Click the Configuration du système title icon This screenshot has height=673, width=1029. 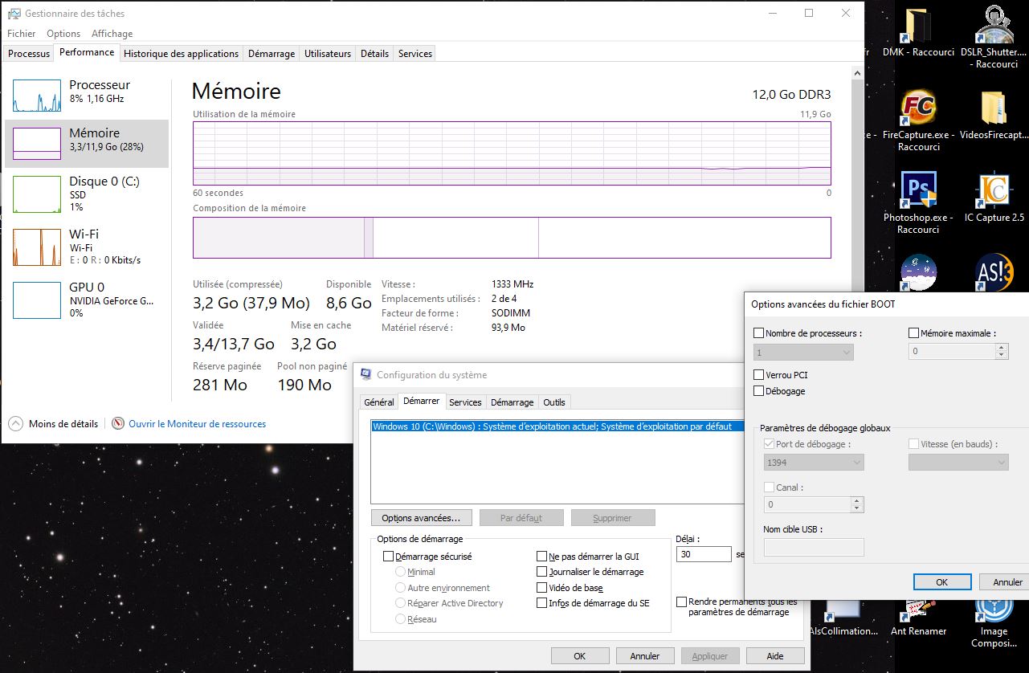(366, 374)
